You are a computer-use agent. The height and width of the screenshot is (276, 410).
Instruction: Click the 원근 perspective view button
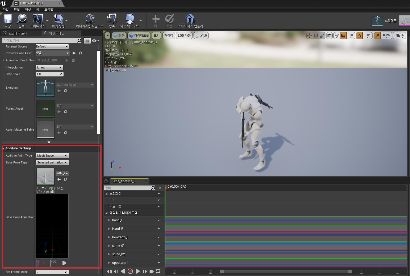point(119,36)
